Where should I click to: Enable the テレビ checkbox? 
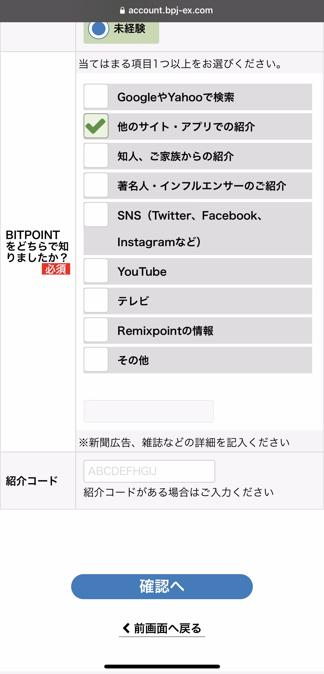(x=96, y=300)
